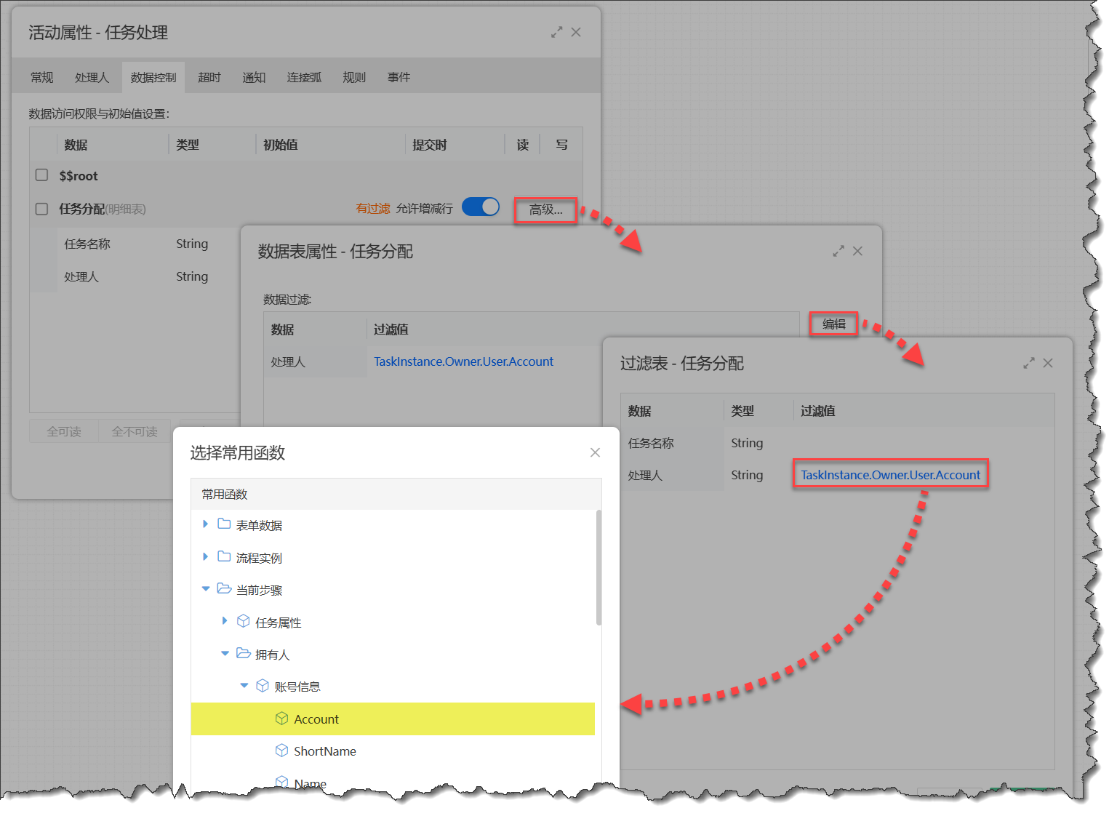Maximize the 数据表属性 - 任务分配 dialog
Image resolution: width=1117 pixels, height=816 pixels.
pos(838,251)
